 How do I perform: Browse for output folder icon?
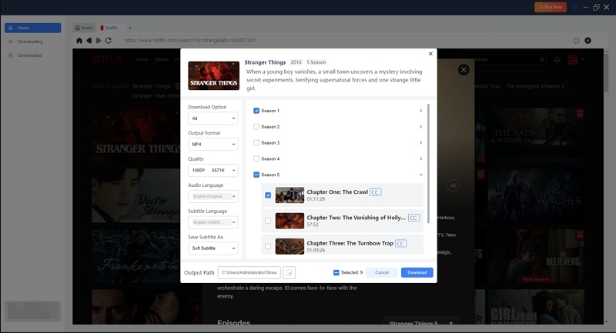click(290, 272)
